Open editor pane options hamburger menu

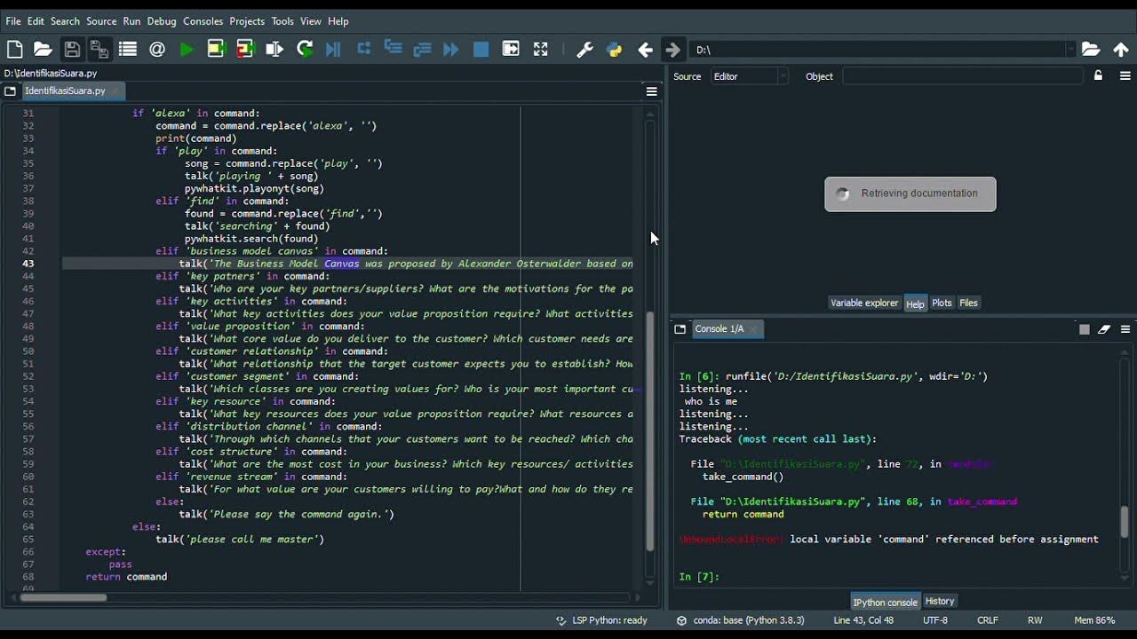(651, 91)
